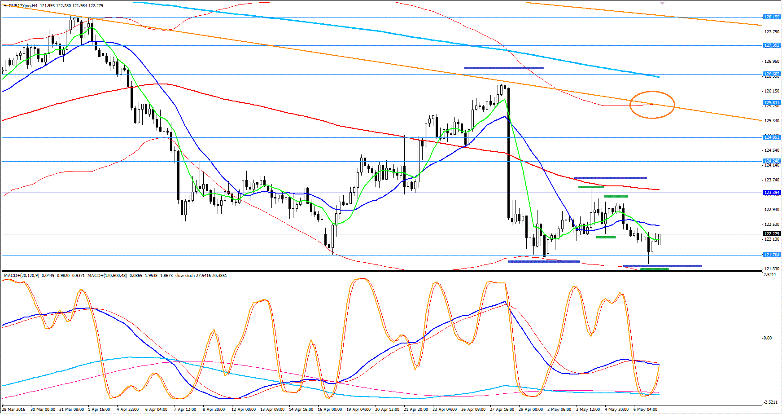
Task: Select the 124.248 line price label
Action: [772, 161]
